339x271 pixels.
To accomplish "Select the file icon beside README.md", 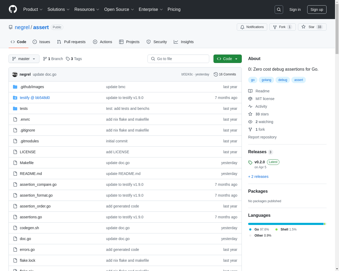I will tap(15, 174).
